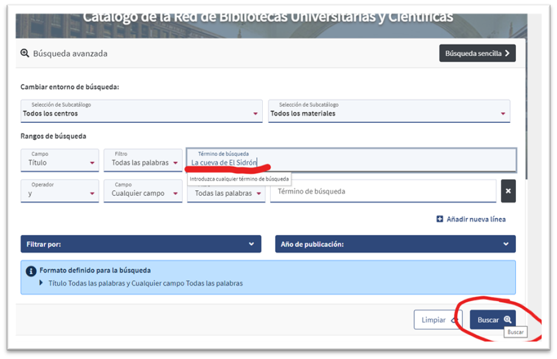Run the search with the Buscar button

click(x=492, y=320)
